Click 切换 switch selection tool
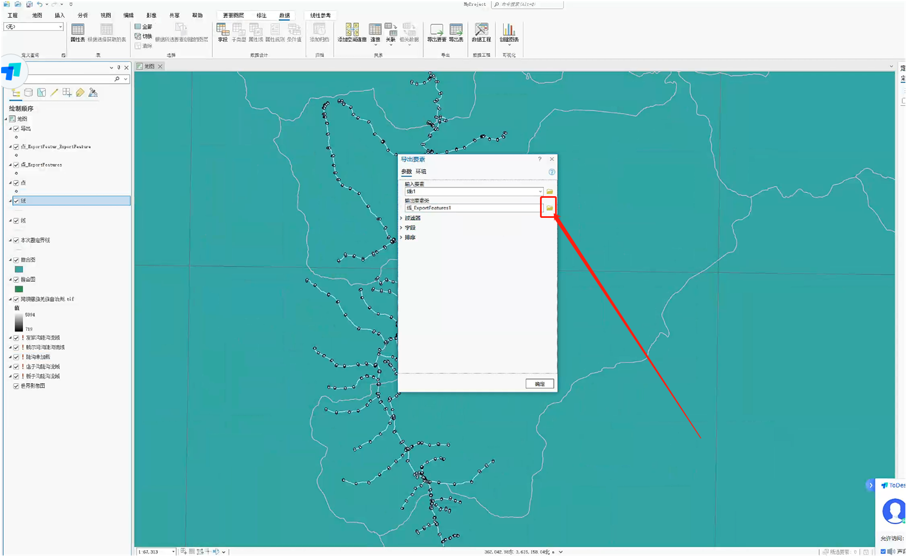This screenshot has width=911, height=560. tap(143, 36)
